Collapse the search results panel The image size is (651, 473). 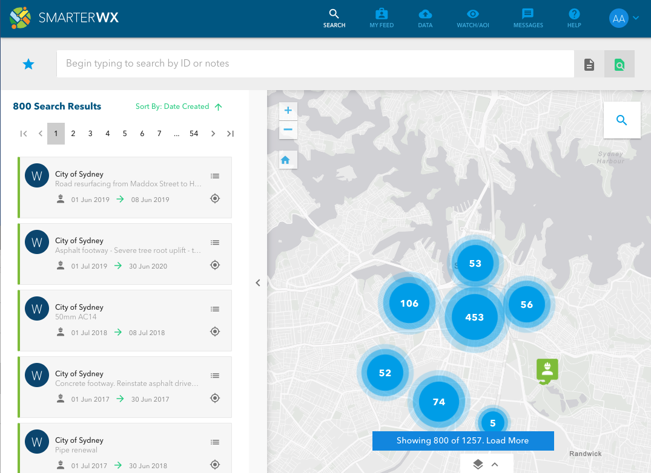coord(258,282)
